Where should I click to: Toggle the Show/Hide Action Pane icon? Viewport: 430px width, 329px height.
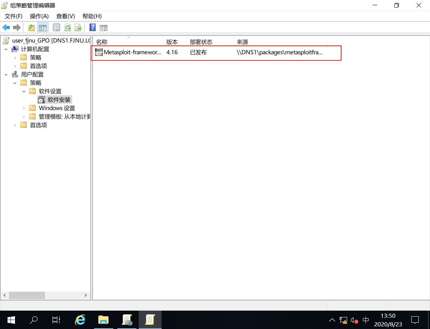click(104, 27)
